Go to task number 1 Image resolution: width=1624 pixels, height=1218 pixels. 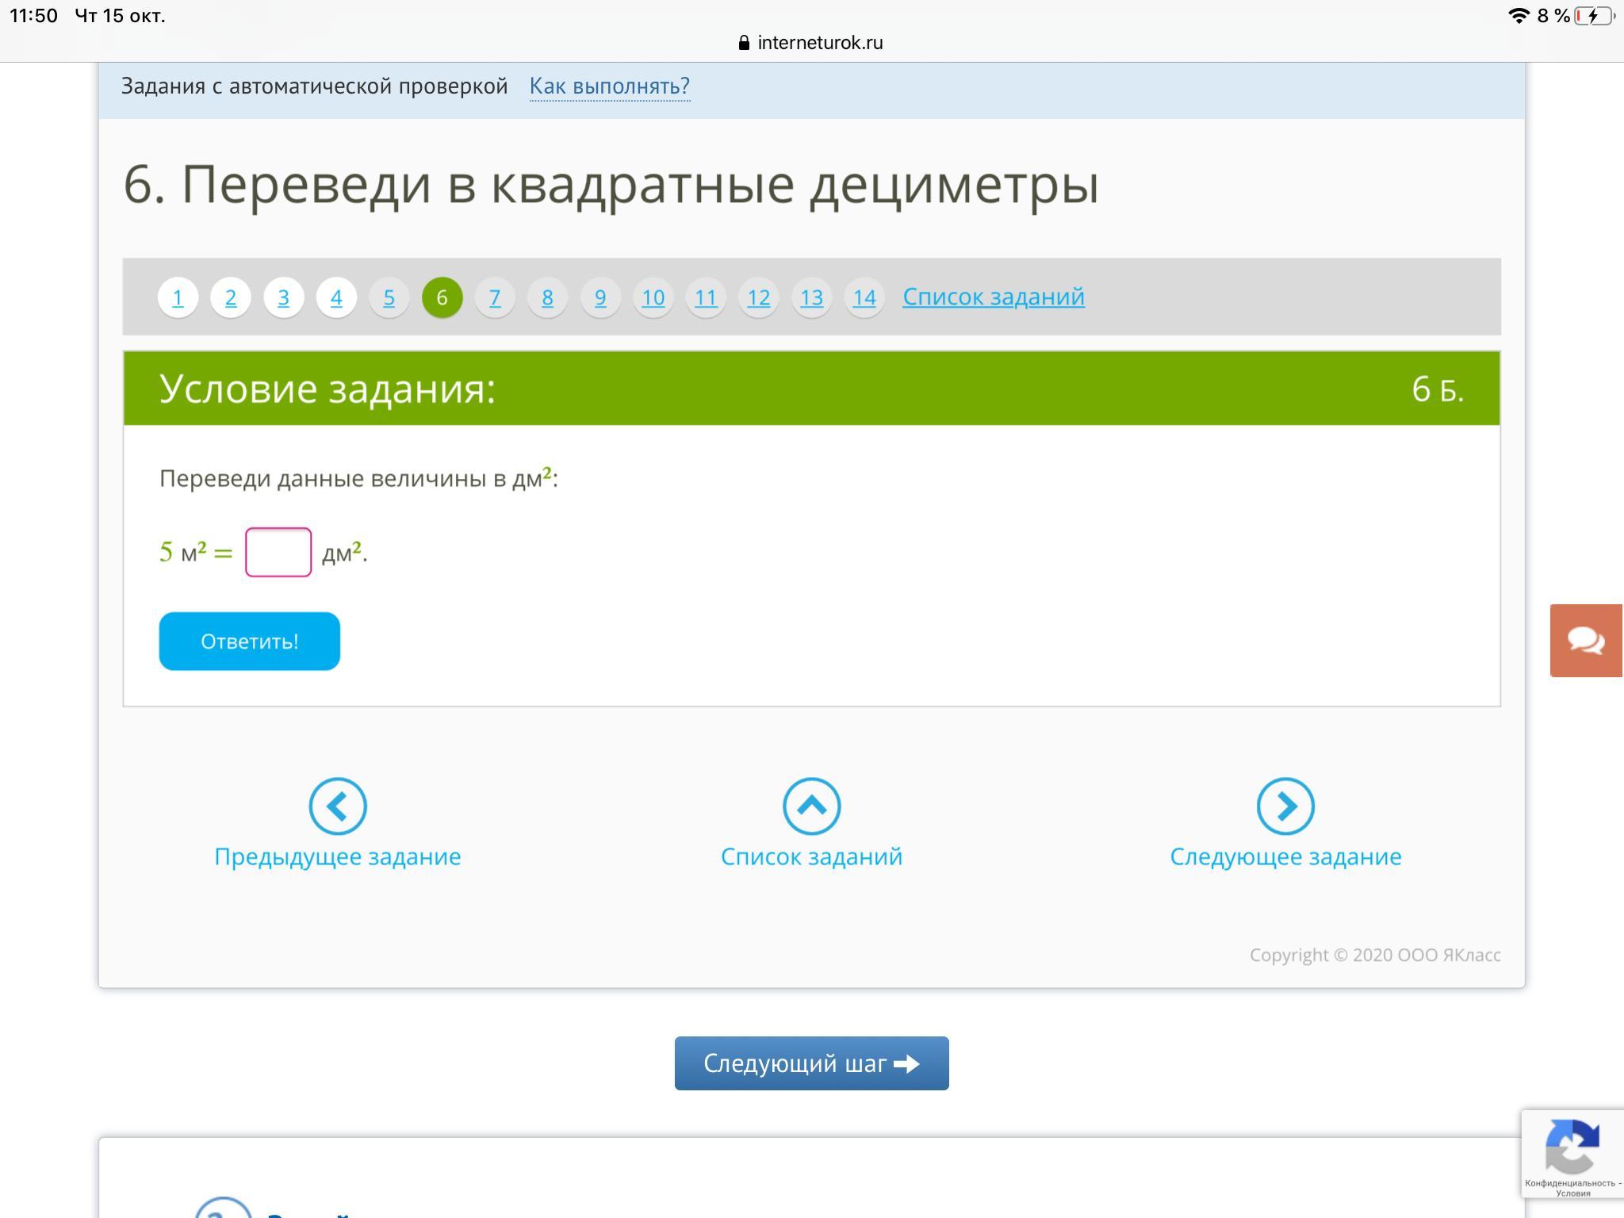coord(178,297)
